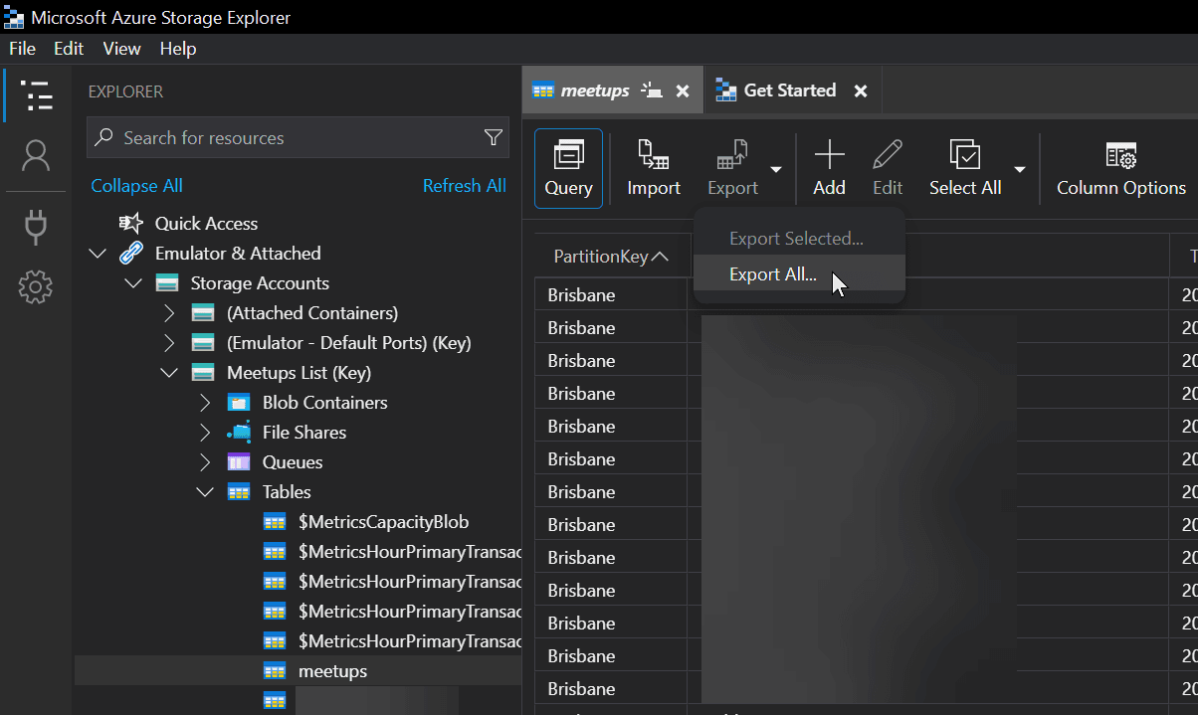Sort by PartitionKey column header

tap(611, 257)
